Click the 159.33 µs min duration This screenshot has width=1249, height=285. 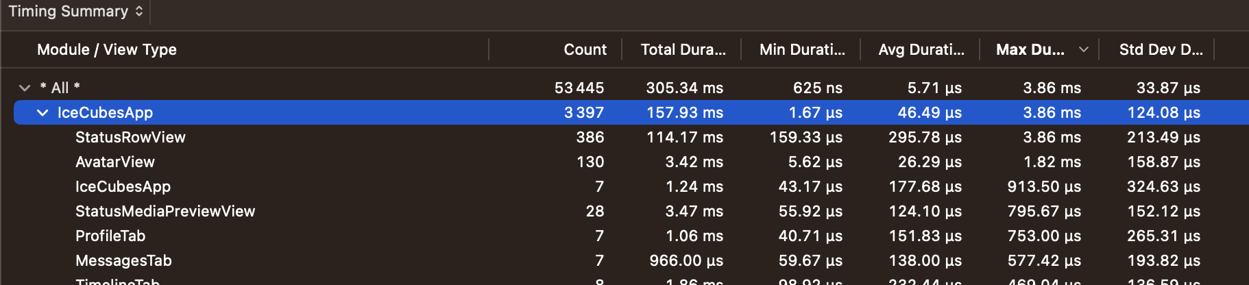pos(806,137)
